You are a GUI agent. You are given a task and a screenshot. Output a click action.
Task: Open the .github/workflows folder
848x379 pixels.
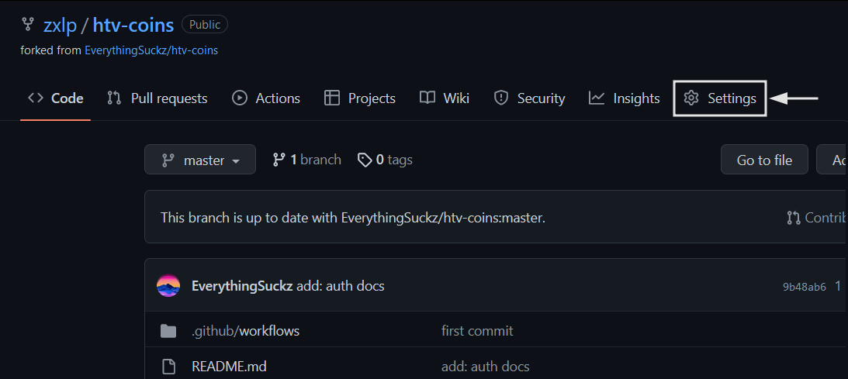(245, 331)
